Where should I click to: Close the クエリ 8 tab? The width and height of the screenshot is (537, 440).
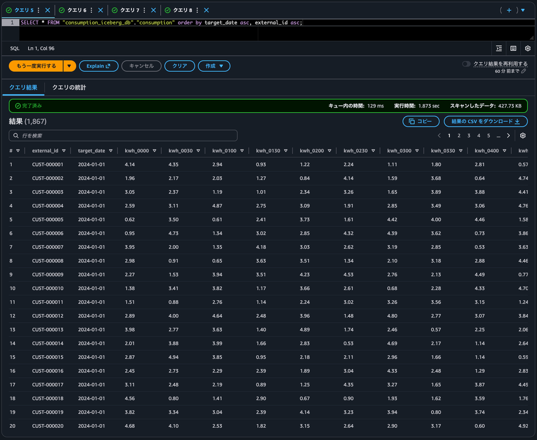[207, 10]
